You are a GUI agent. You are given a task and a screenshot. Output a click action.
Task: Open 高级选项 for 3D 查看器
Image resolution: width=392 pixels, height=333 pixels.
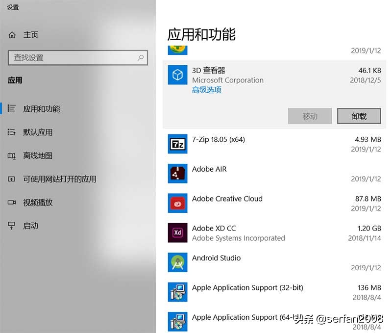tap(206, 90)
